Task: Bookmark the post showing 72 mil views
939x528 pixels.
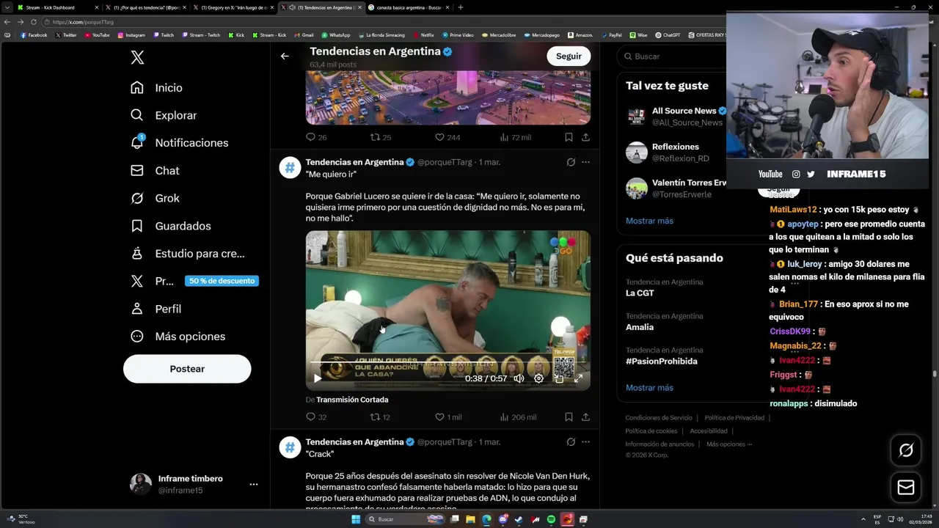Action: (x=569, y=137)
